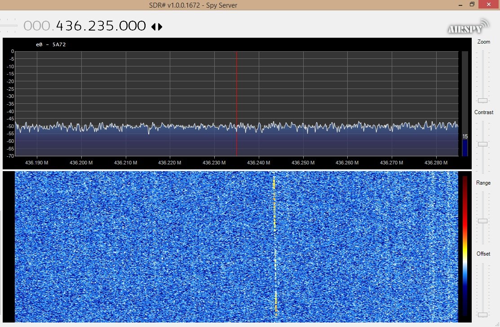The image size is (500, 327).
Task: Click the red tuning line in the spectrum
Action: point(237,104)
